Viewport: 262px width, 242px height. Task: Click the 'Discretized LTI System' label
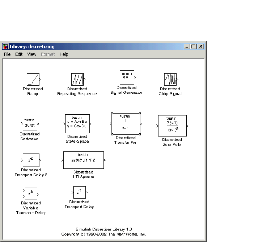point(83,174)
